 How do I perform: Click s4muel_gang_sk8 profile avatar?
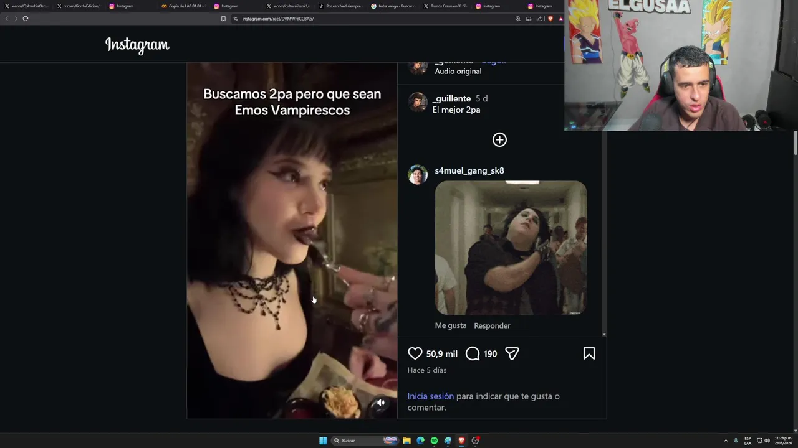click(x=418, y=174)
